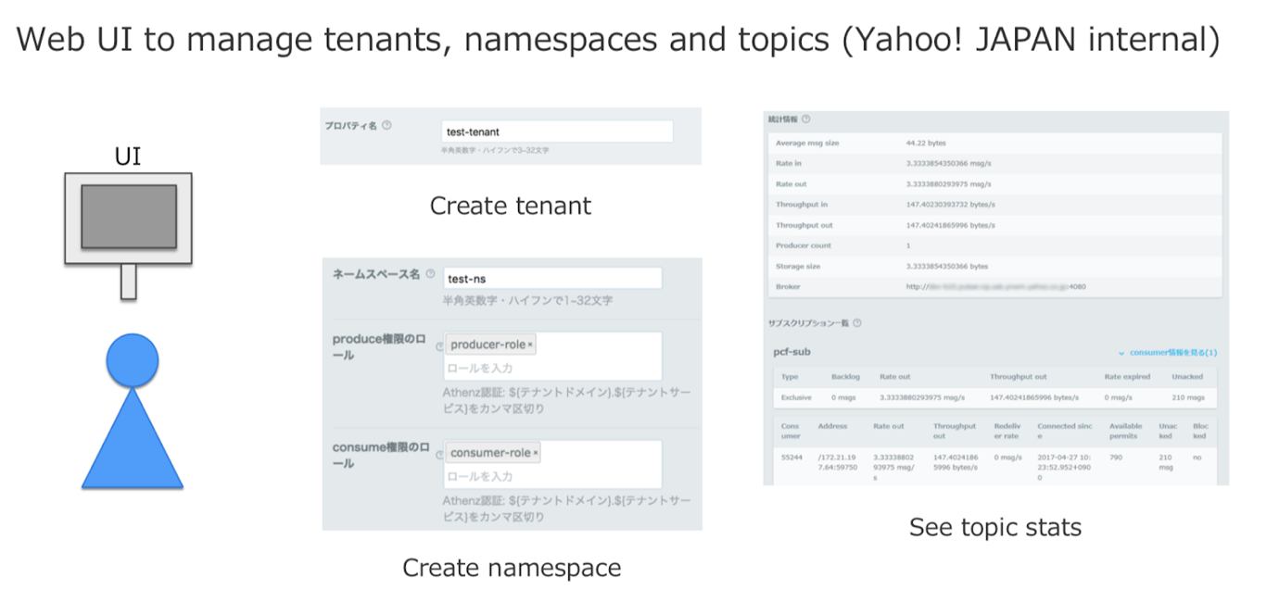Select value 3.3333854350366 bytes
The image size is (1279, 615).
point(947,266)
